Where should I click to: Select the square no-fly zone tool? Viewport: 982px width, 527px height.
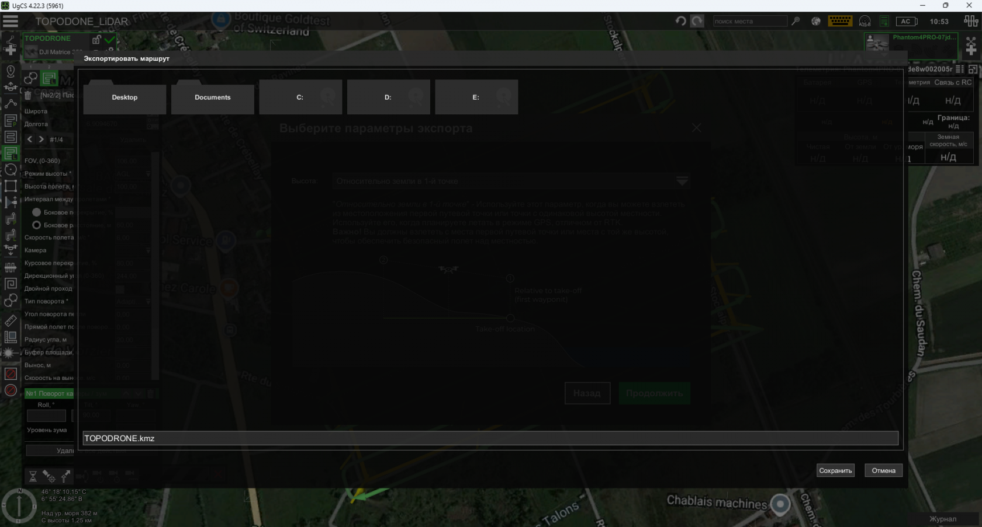point(11,374)
